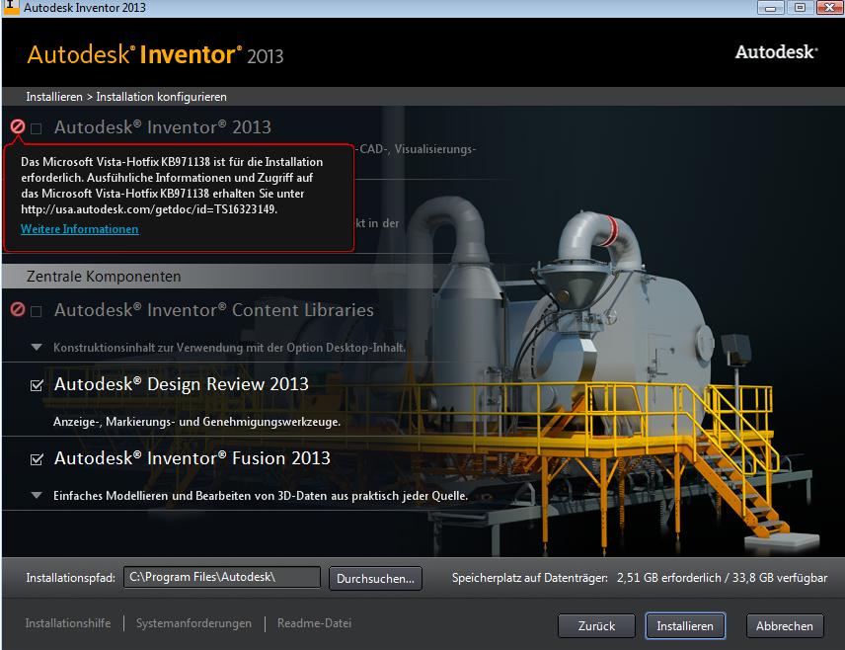Click the 'Anzeige-, Markierungs- und Genehmigungswerkzeuge' description
Image resolution: width=845 pixels, height=650 pixels.
pos(196,422)
